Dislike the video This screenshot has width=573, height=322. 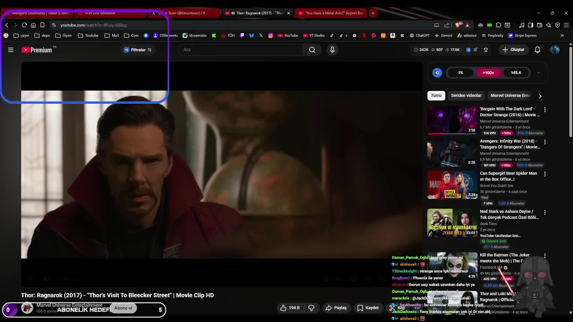pyautogui.click(x=311, y=308)
